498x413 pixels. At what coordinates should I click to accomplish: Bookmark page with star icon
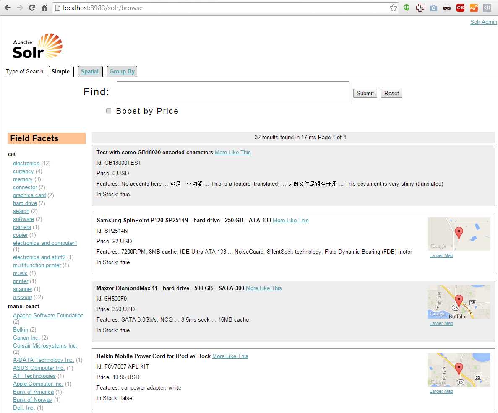pos(393,8)
